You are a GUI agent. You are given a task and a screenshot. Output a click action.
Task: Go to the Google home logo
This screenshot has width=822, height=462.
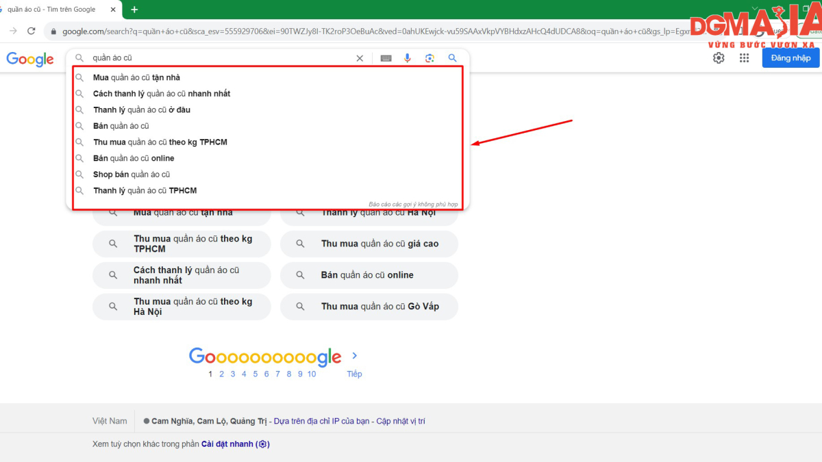[30, 59]
